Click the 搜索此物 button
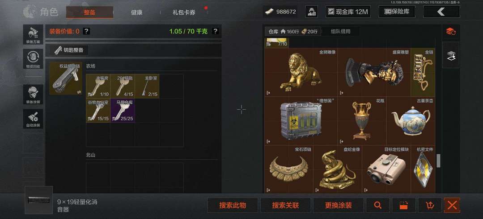 coord(233,205)
